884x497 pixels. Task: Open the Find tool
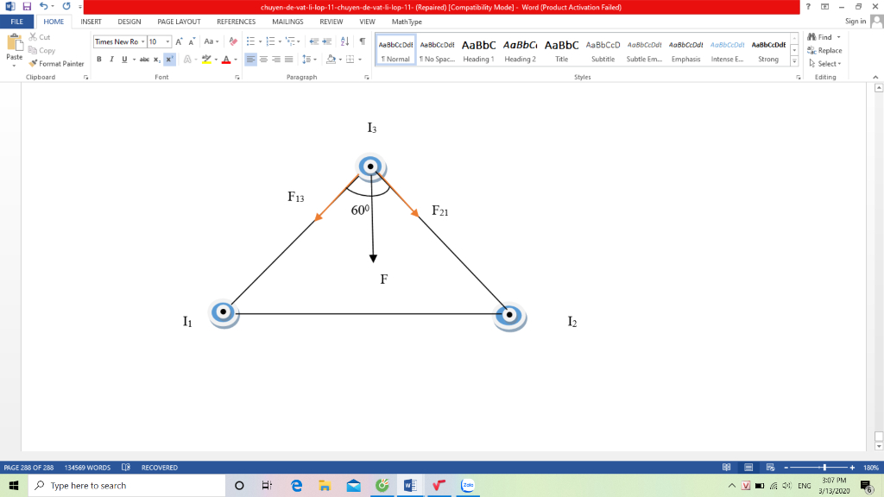click(x=820, y=37)
